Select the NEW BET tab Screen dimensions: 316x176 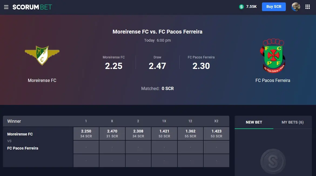tap(254, 122)
